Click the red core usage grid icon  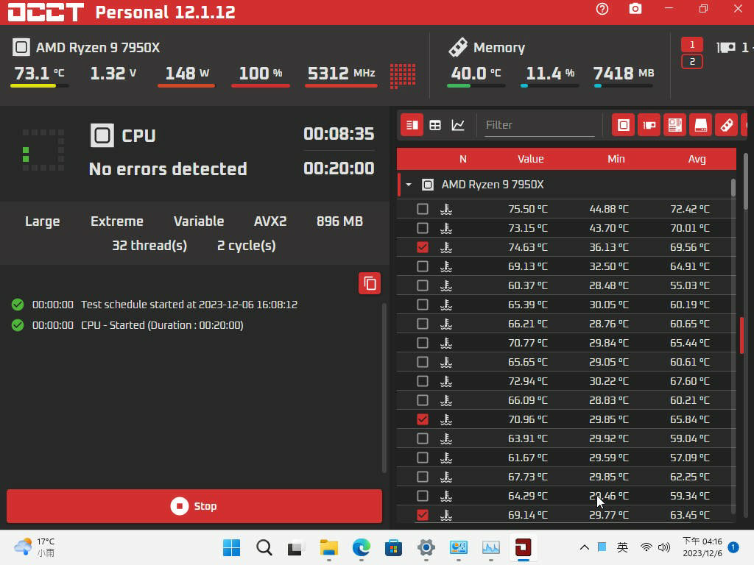[403, 76]
